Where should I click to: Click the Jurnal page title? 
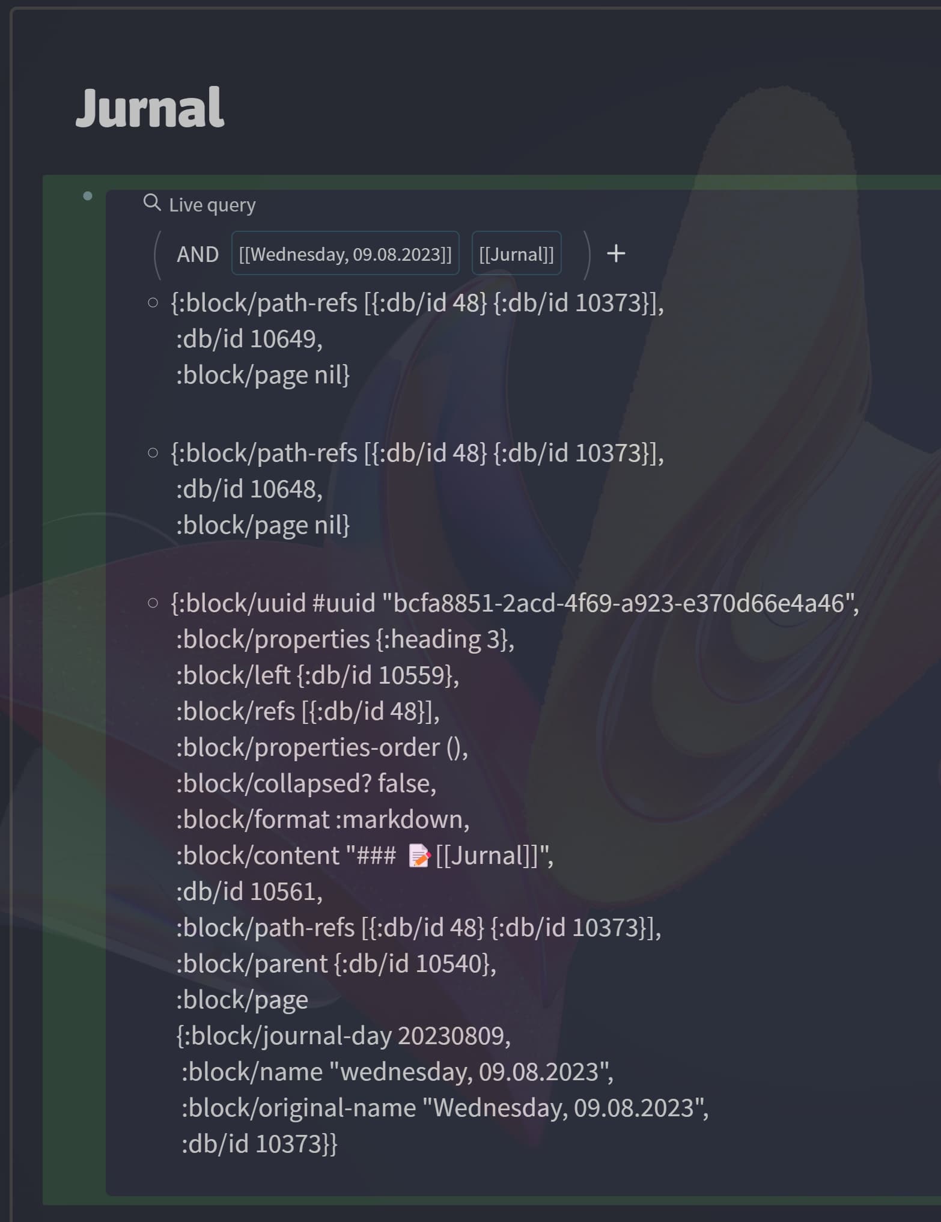pyautogui.click(x=150, y=108)
